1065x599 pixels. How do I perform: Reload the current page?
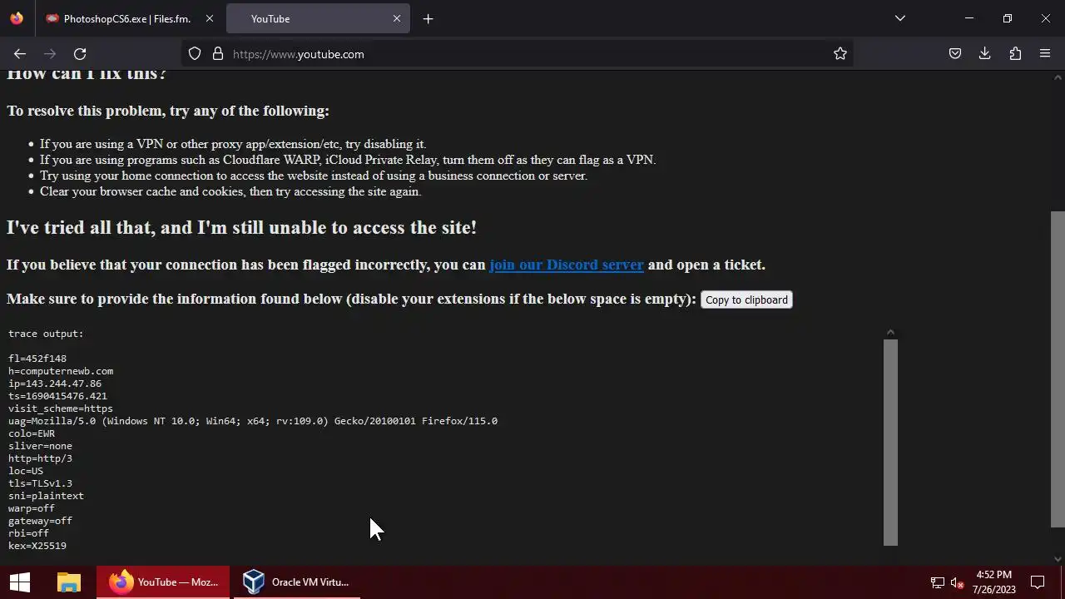pyautogui.click(x=80, y=54)
